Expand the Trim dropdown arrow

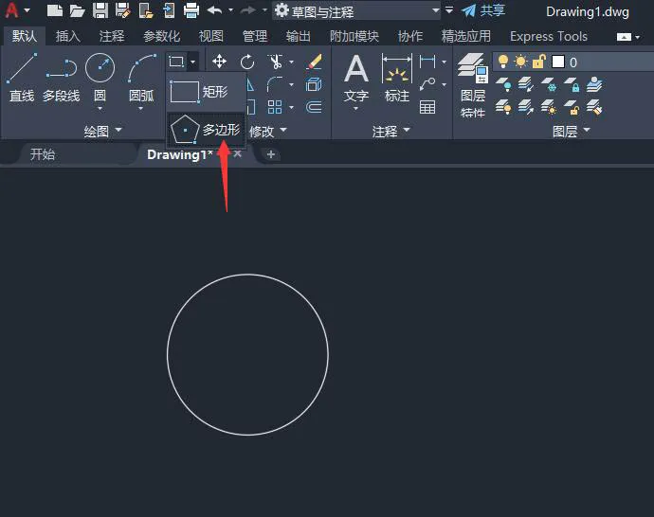click(x=291, y=62)
